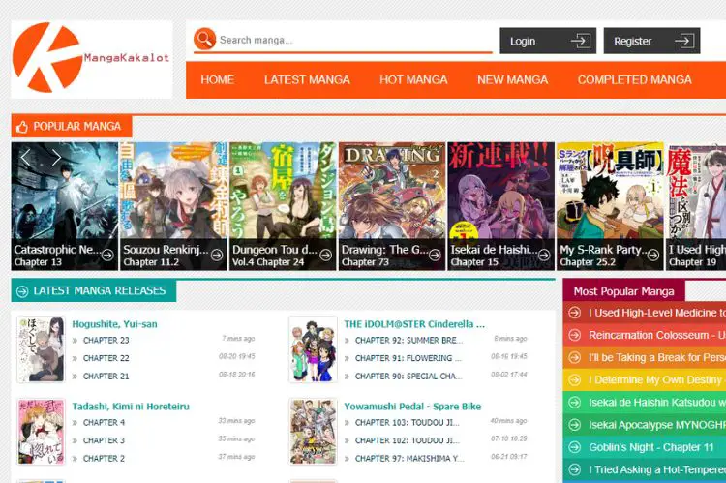Click the arrow icon on Register button
Screen dimensions: 726x483
pyautogui.click(x=683, y=41)
